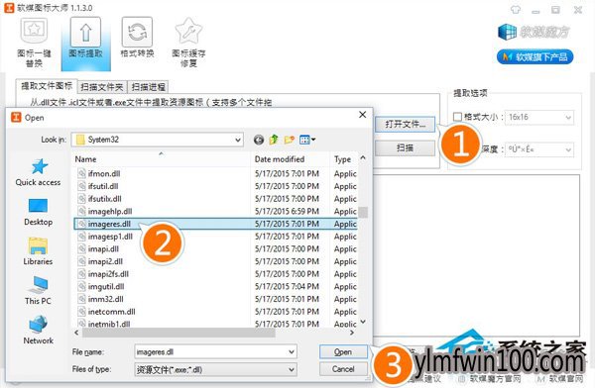Click the 扫描 scan button
The width and height of the screenshot is (595, 388).
click(x=405, y=147)
